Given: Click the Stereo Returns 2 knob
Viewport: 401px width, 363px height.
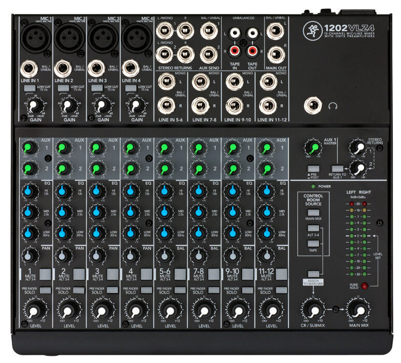Looking at the screenshot, I should [358, 168].
